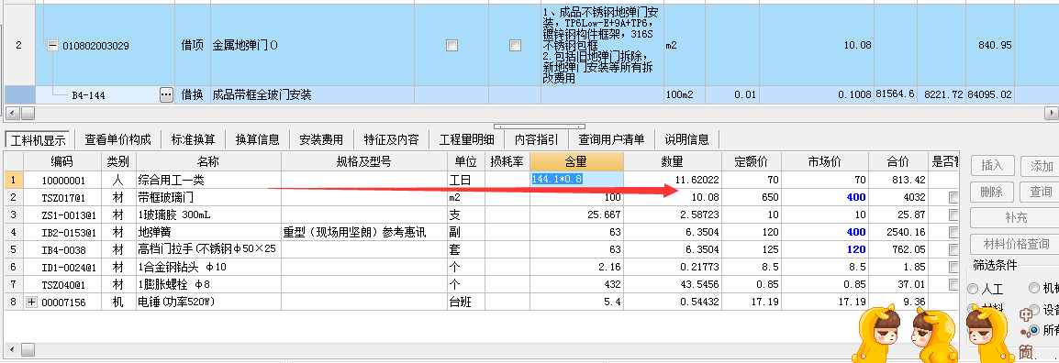This screenshot has width=1059, height=363.
Task: Click the 重型（现场用坚朗）参考惠讯 spec cell
Action: pyautogui.click(x=363, y=233)
